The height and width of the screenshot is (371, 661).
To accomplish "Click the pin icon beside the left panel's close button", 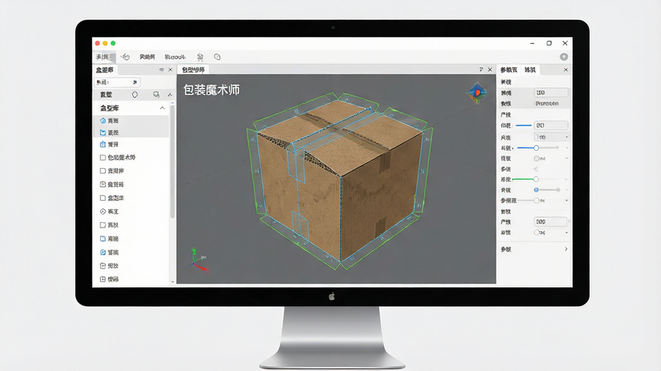I will (161, 70).
